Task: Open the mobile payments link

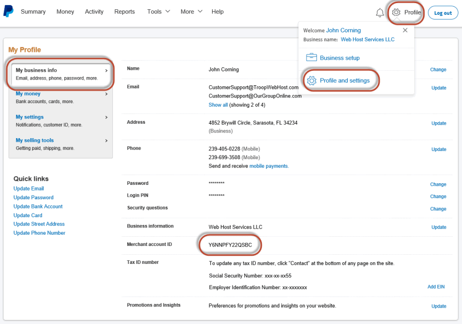Action: [269, 166]
